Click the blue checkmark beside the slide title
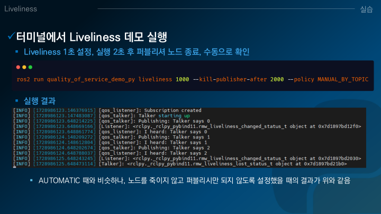Screen dimensions: 381x214 pos(11,36)
